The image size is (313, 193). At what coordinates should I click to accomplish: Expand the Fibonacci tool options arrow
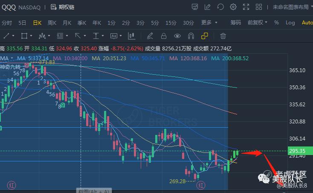67,36
